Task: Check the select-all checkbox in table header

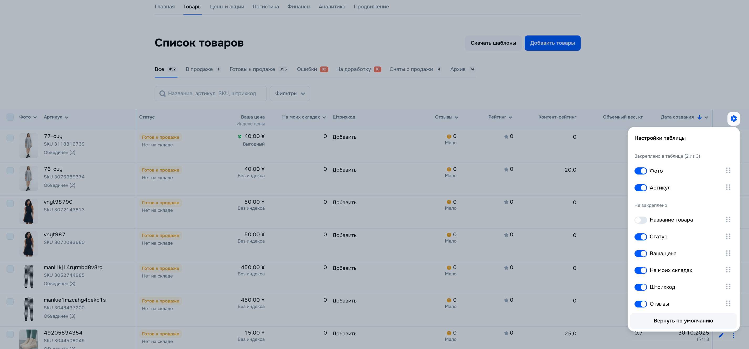Action: tap(10, 117)
